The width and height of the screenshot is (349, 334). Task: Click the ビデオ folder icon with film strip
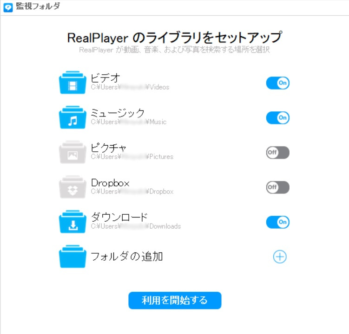(x=73, y=83)
